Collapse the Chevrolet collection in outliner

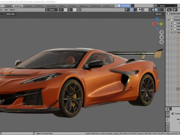169,20
